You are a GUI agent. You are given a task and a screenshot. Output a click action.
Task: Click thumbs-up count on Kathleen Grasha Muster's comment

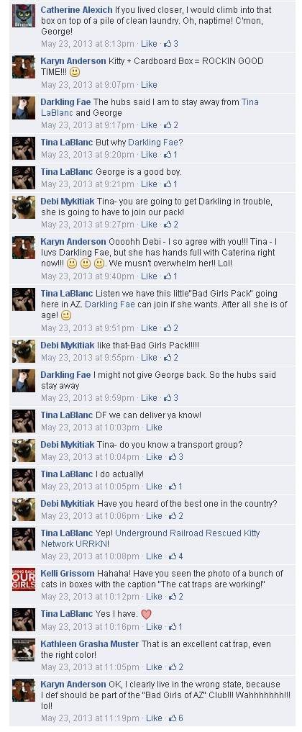click(x=176, y=667)
